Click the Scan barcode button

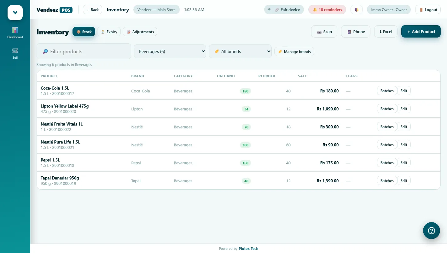pyautogui.click(x=324, y=32)
